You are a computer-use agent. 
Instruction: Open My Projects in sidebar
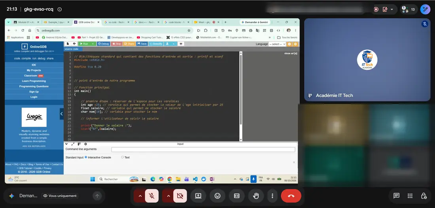point(34,70)
